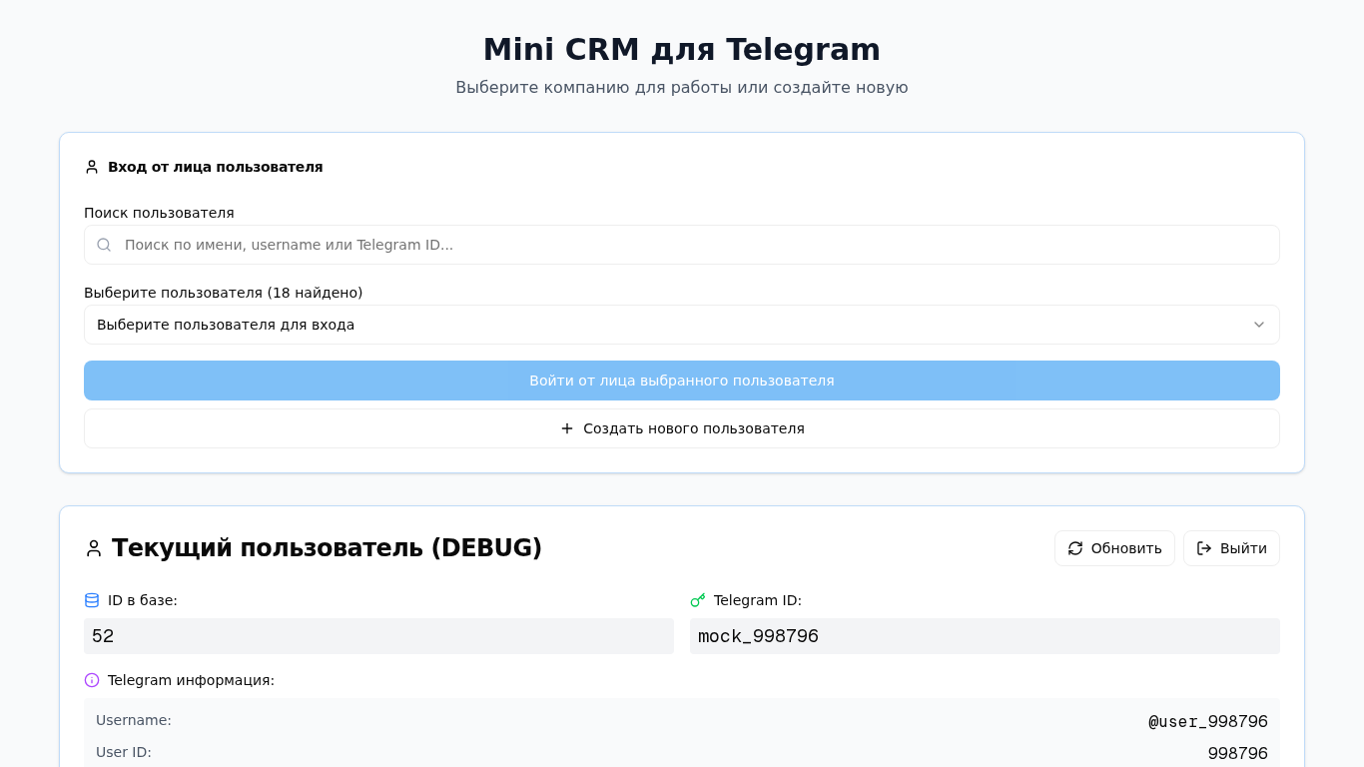Click the 'Вход от лица пользователя' title
The height and width of the screenshot is (767, 1364).
[x=216, y=167]
